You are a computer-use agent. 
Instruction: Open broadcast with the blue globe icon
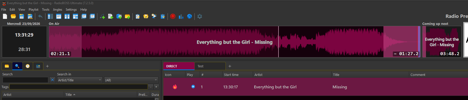pos(189,16)
